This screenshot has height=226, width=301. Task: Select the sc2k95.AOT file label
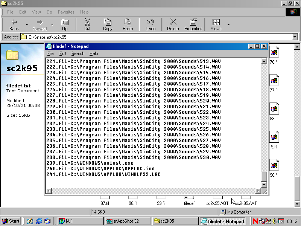[x=217, y=203]
